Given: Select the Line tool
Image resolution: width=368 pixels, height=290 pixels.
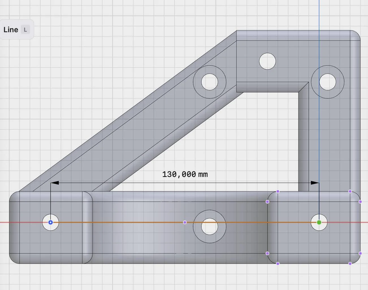Looking at the screenshot, I should point(11,29).
